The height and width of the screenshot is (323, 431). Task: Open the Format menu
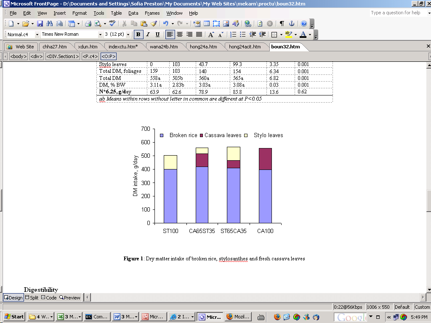[80, 13]
